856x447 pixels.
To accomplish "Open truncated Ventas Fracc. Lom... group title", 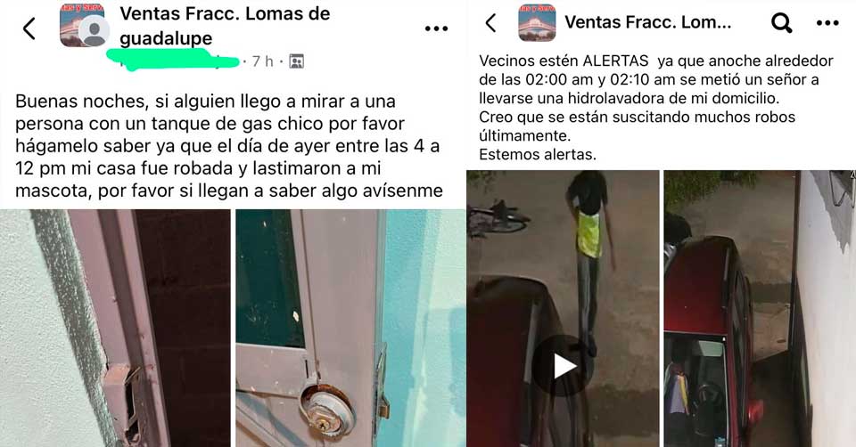I will click(647, 22).
